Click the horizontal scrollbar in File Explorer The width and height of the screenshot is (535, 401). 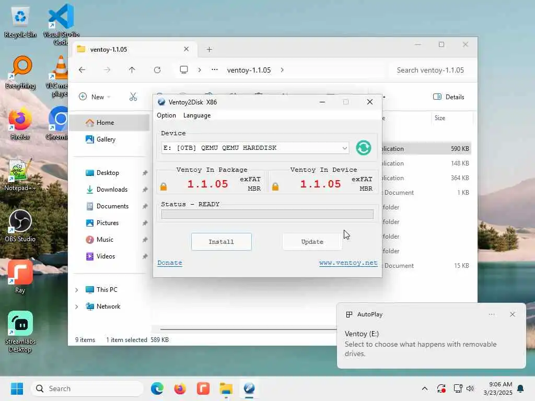coord(248,329)
